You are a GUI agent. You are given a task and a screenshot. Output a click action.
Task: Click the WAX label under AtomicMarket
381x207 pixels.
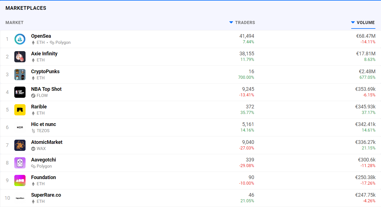pyautogui.click(x=41, y=149)
